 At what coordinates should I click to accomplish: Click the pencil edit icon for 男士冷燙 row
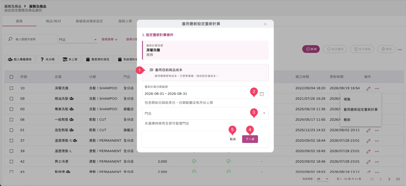pyautogui.click(x=368, y=162)
